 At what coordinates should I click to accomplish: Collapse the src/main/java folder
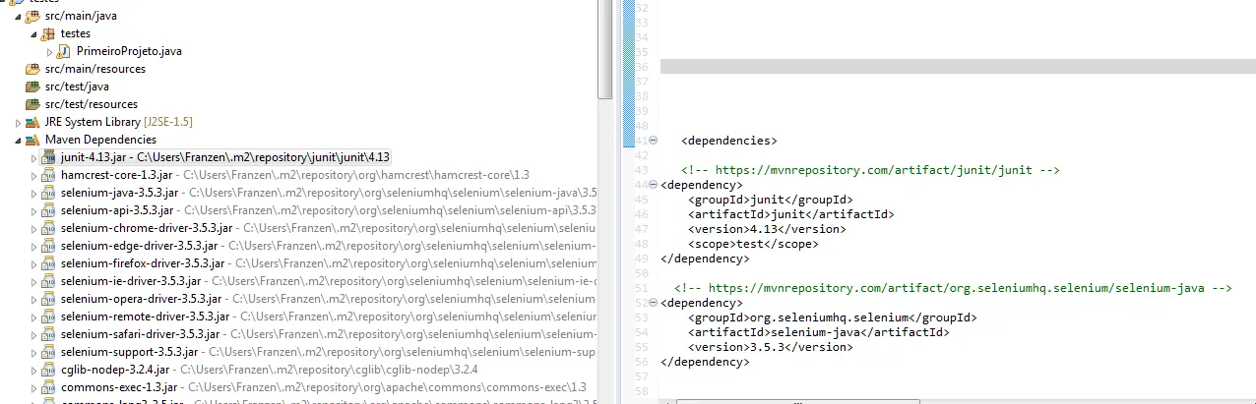click(18, 16)
